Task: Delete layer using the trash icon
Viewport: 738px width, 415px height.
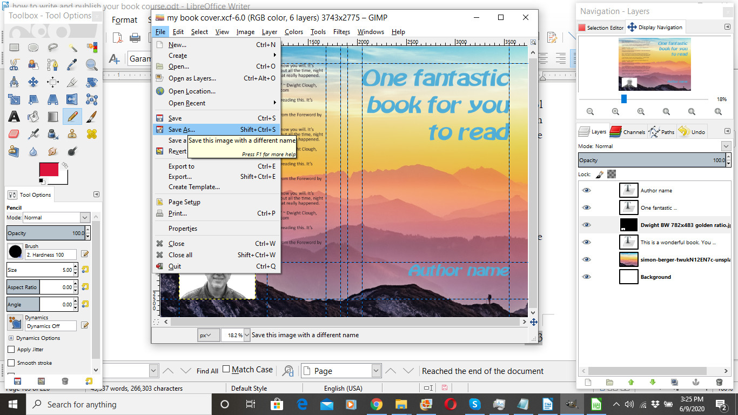Action: (719, 382)
